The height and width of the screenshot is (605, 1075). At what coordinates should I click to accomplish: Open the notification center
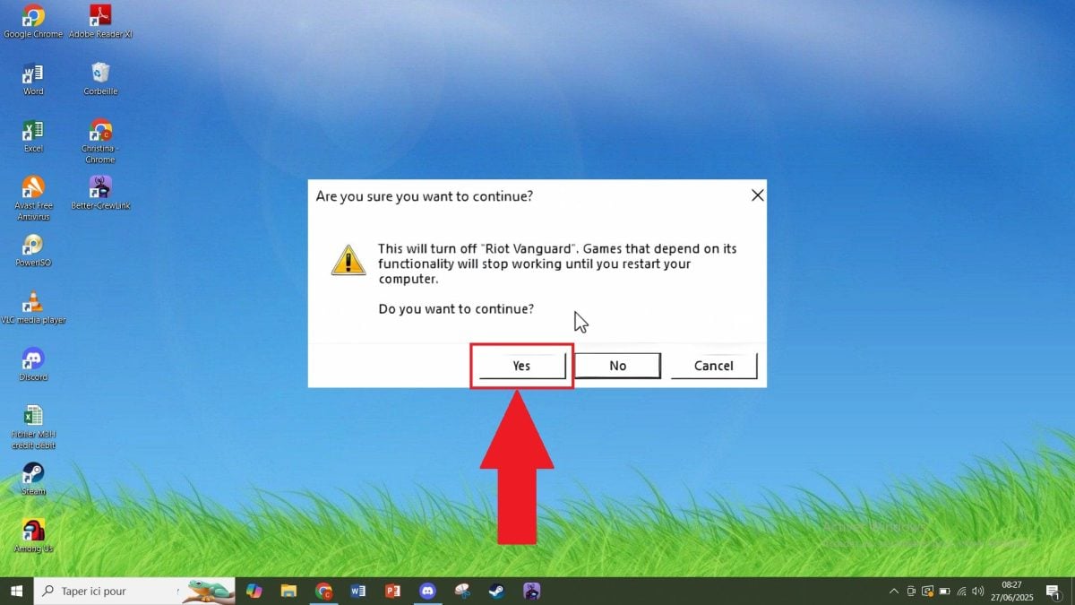click(1053, 591)
